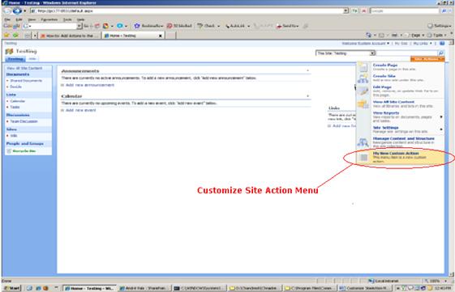Click the Site Actions button
This screenshot has height=292, width=455.
(x=427, y=59)
